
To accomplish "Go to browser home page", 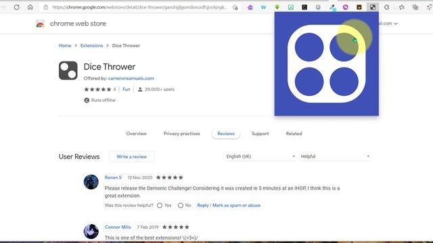I will pos(30,7).
